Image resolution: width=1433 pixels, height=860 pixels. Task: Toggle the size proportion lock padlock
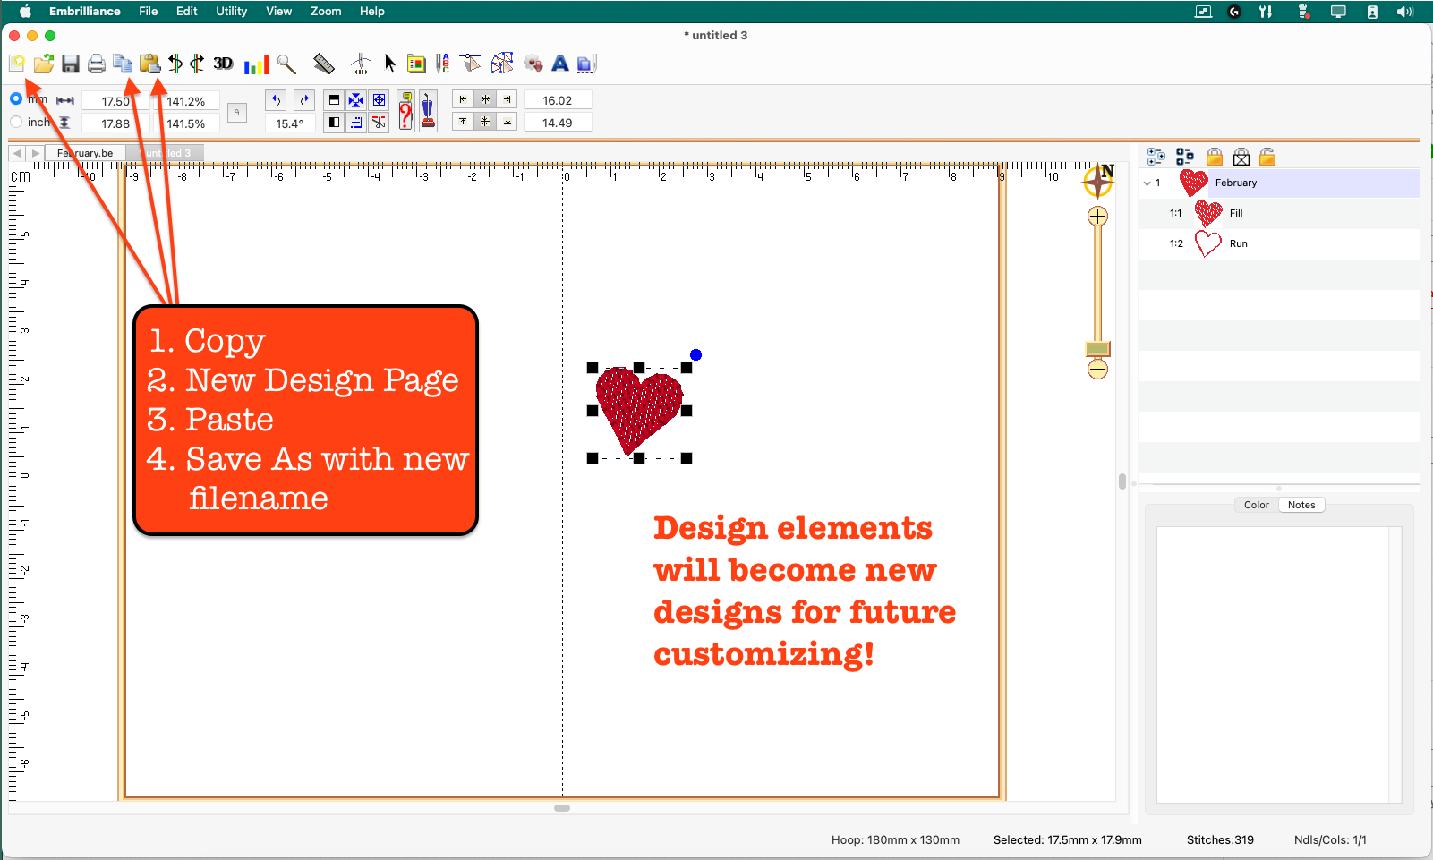(236, 112)
